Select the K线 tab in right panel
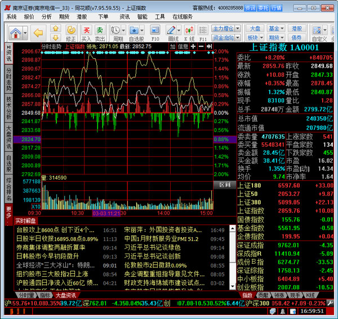Screen dimensions: 338x319 click(310, 295)
